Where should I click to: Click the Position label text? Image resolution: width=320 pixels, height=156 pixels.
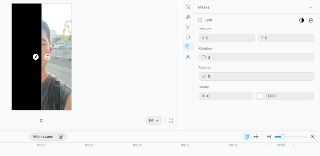205,29
